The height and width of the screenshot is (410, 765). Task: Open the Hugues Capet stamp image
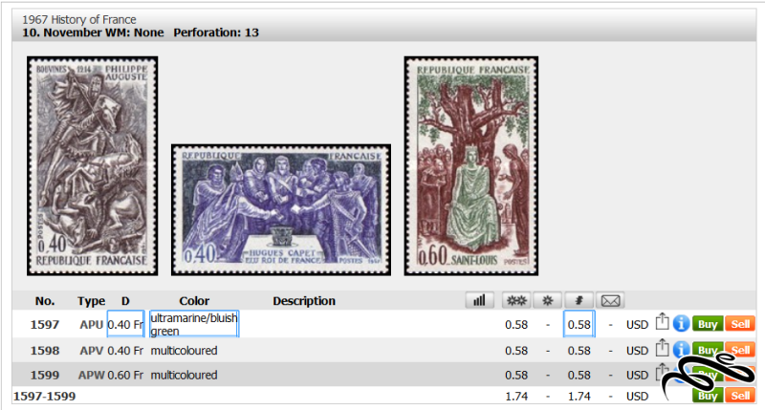(x=281, y=209)
